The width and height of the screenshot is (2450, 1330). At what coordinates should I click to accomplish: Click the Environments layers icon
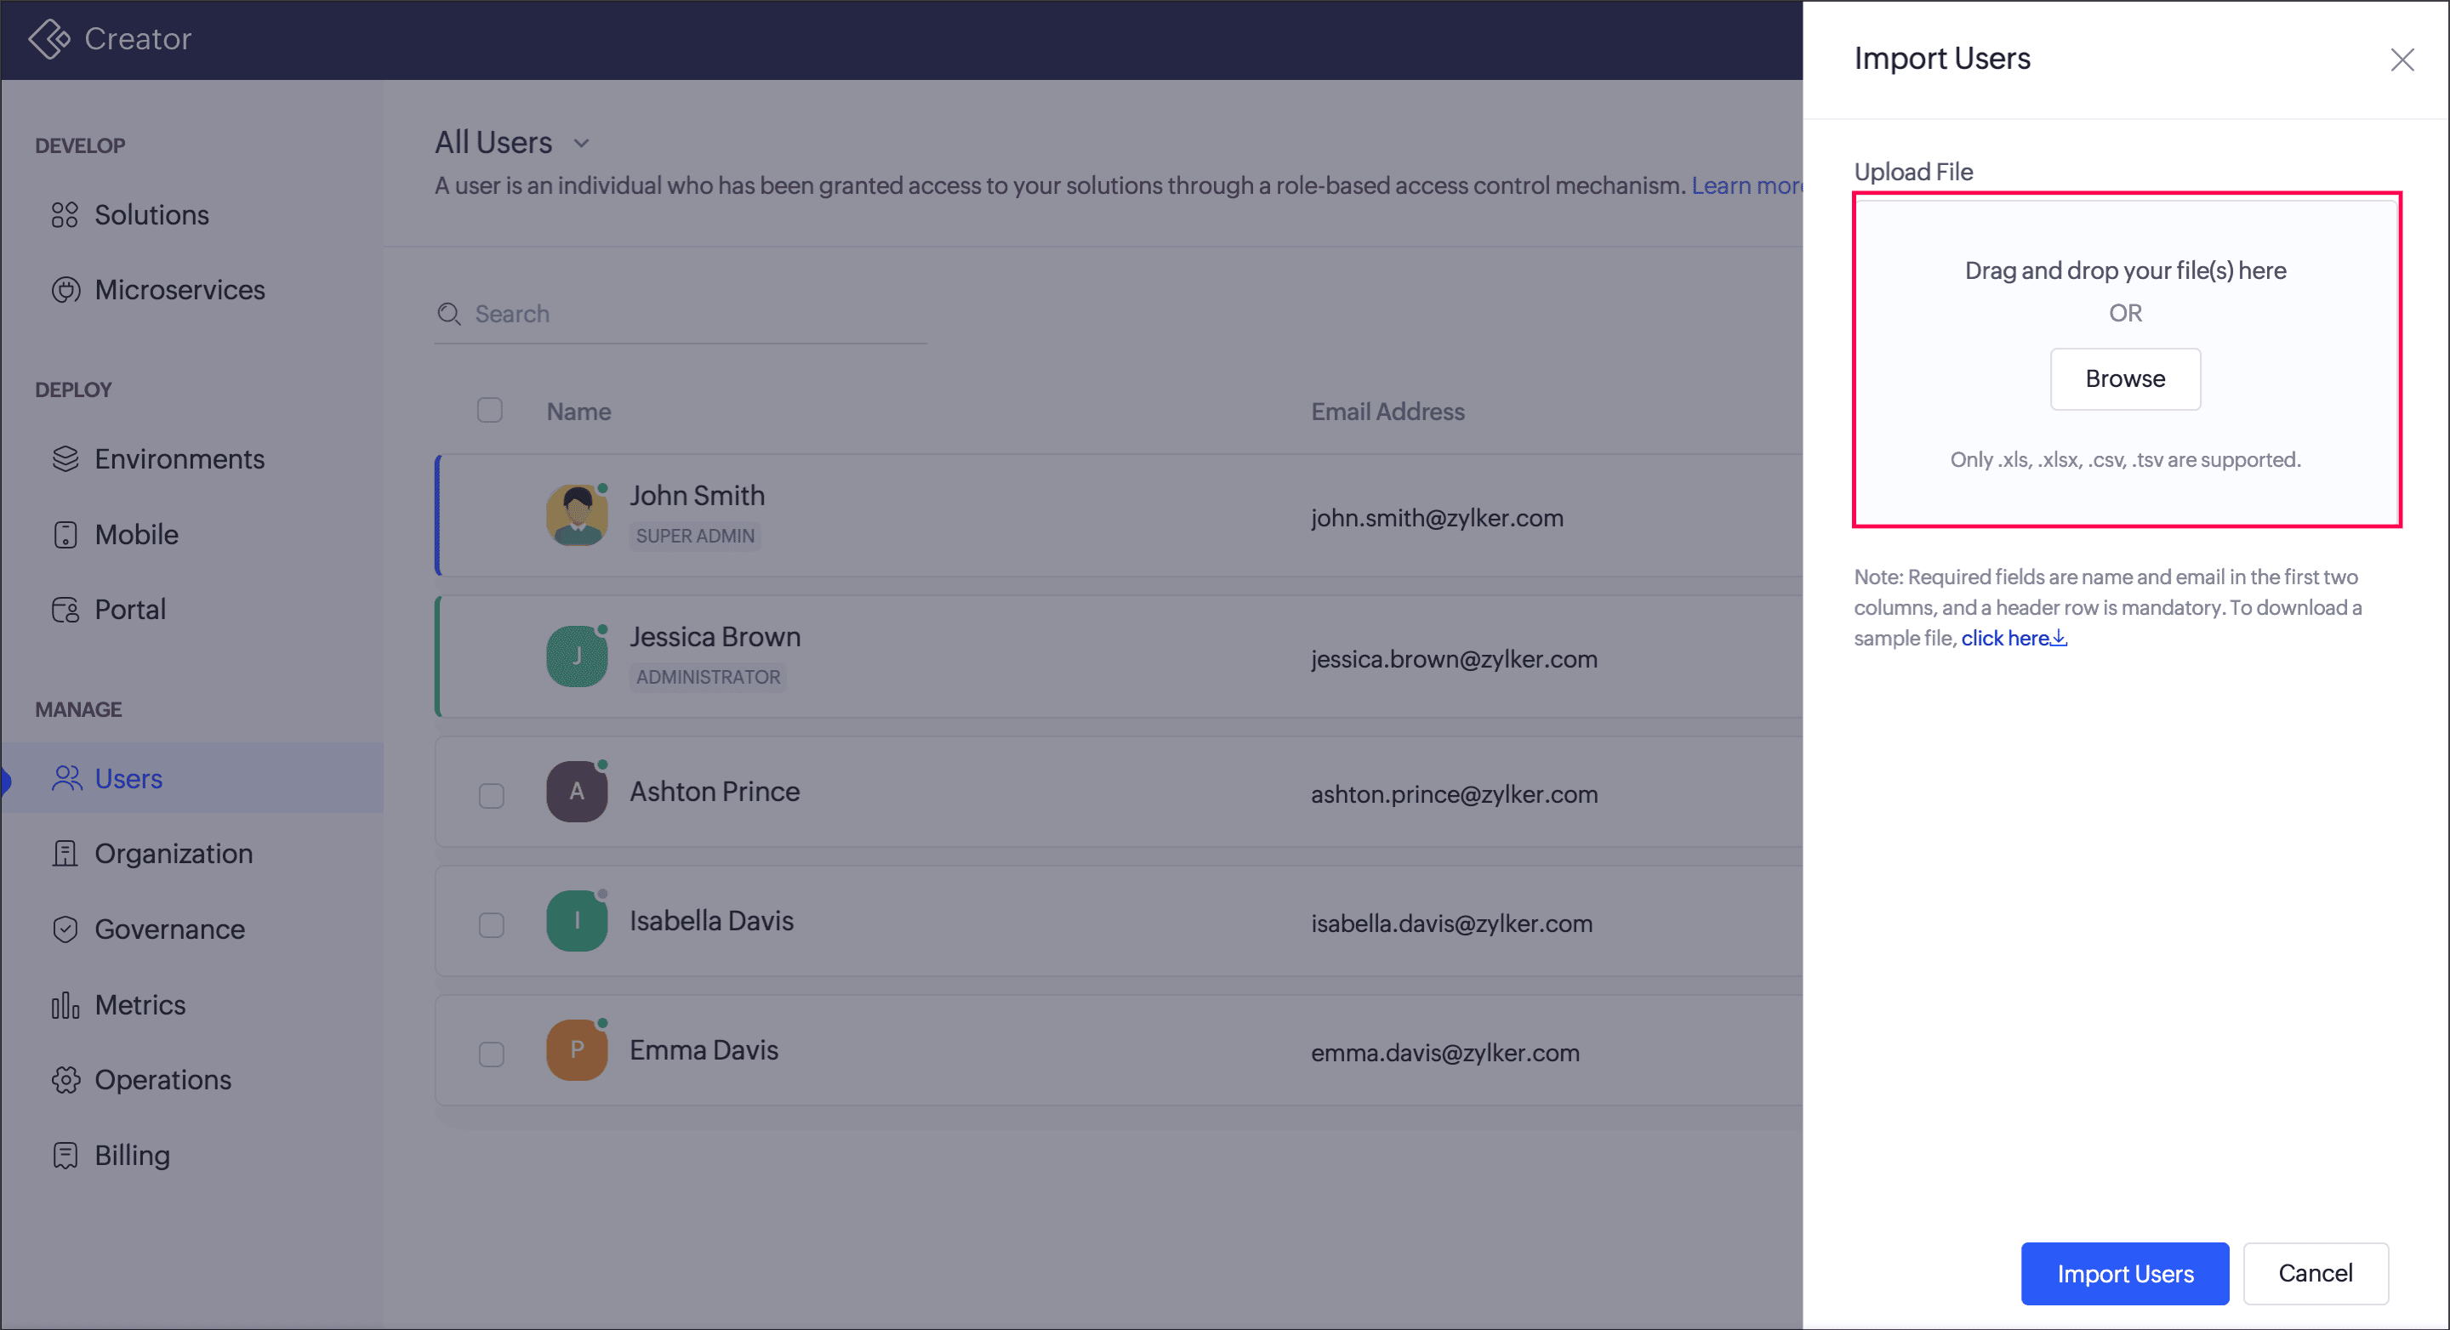(65, 459)
